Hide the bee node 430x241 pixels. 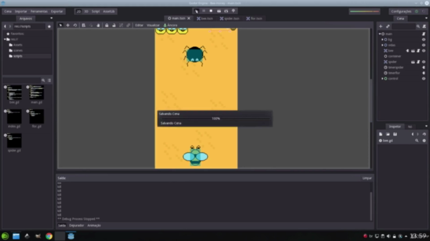point(424,51)
